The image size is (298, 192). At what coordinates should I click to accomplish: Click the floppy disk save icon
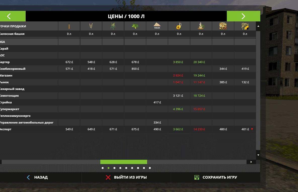[x=197, y=177]
